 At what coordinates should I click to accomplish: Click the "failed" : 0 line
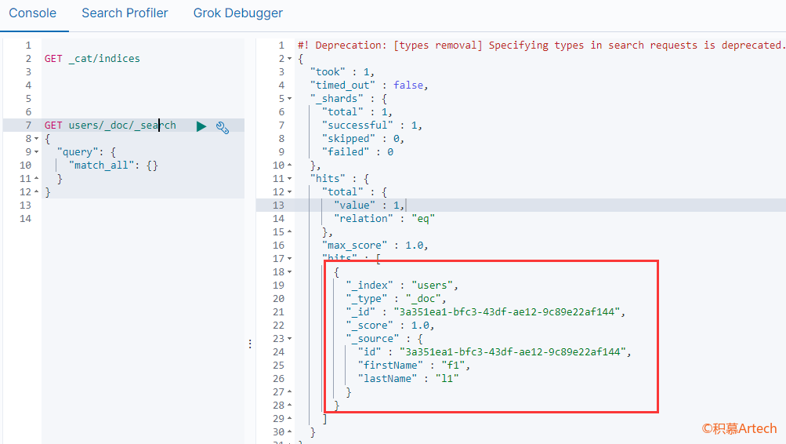357,152
